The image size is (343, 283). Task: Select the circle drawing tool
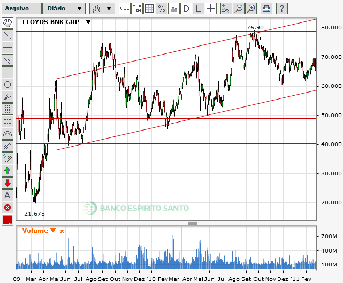(7, 85)
